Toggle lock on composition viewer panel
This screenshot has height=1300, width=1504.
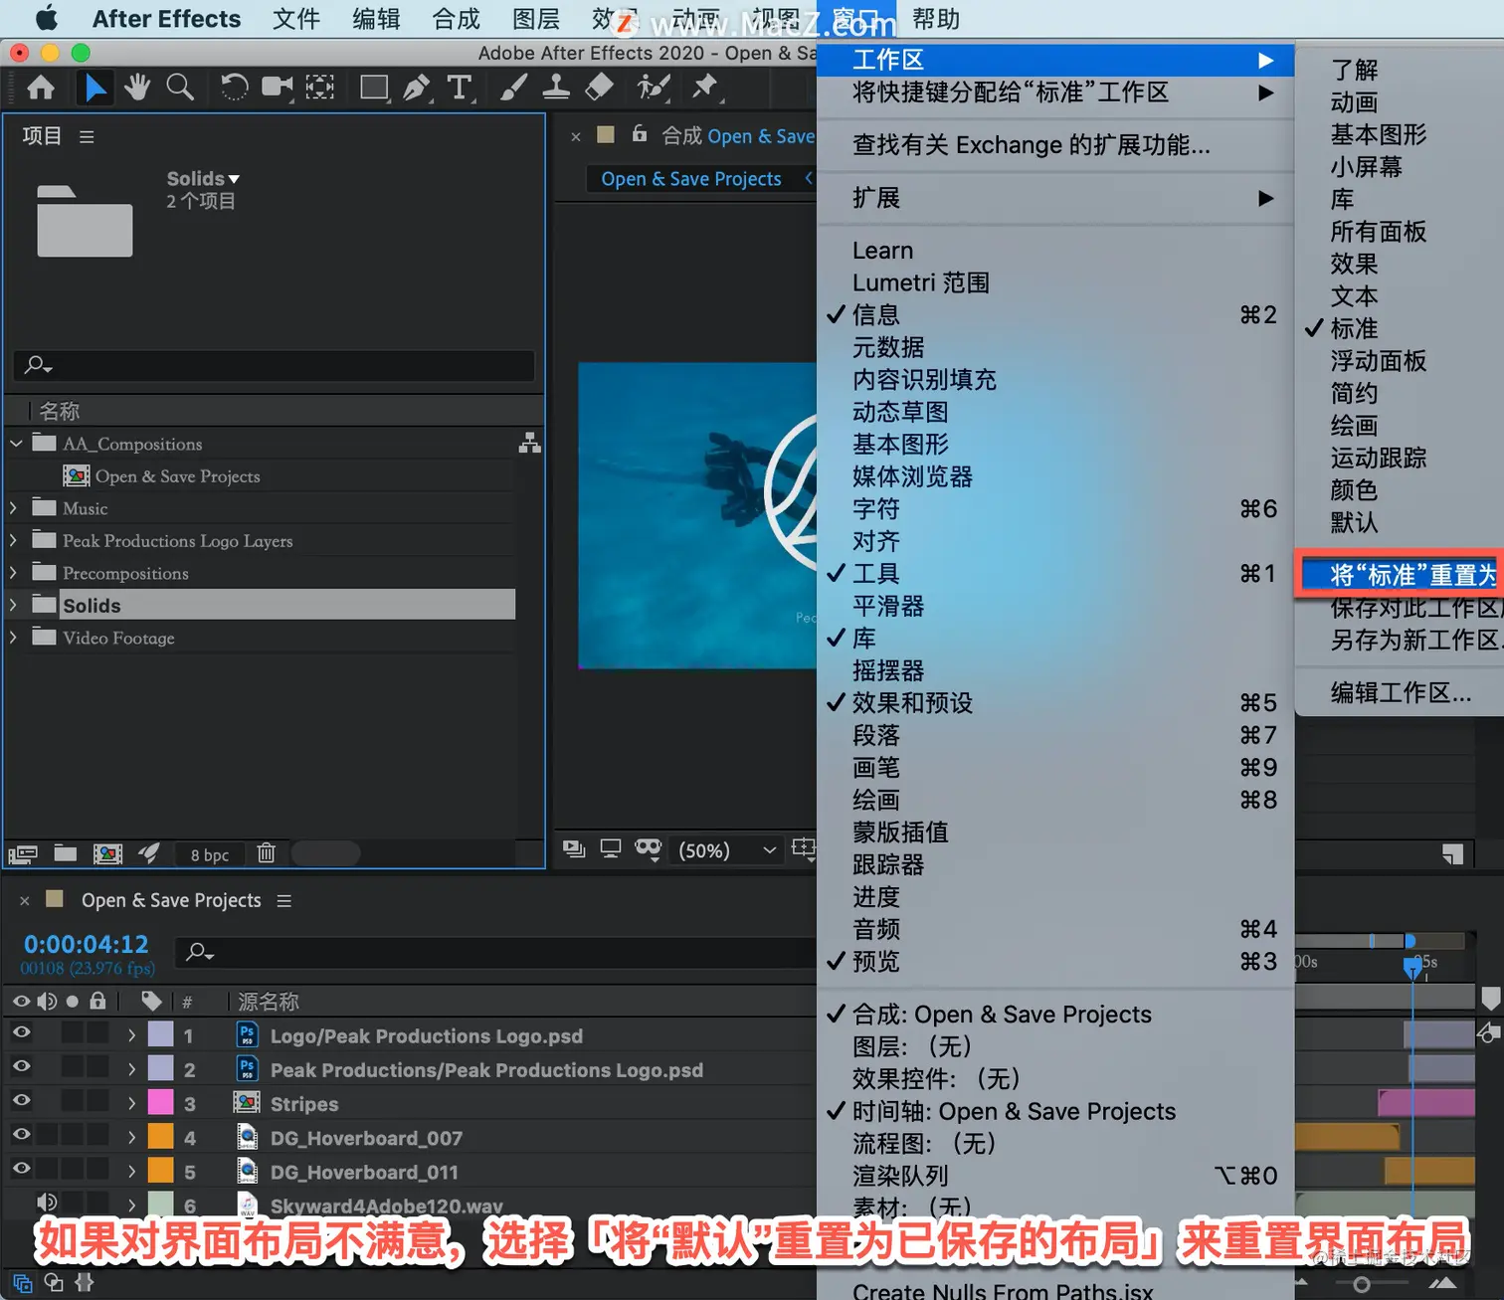pyautogui.click(x=640, y=133)
